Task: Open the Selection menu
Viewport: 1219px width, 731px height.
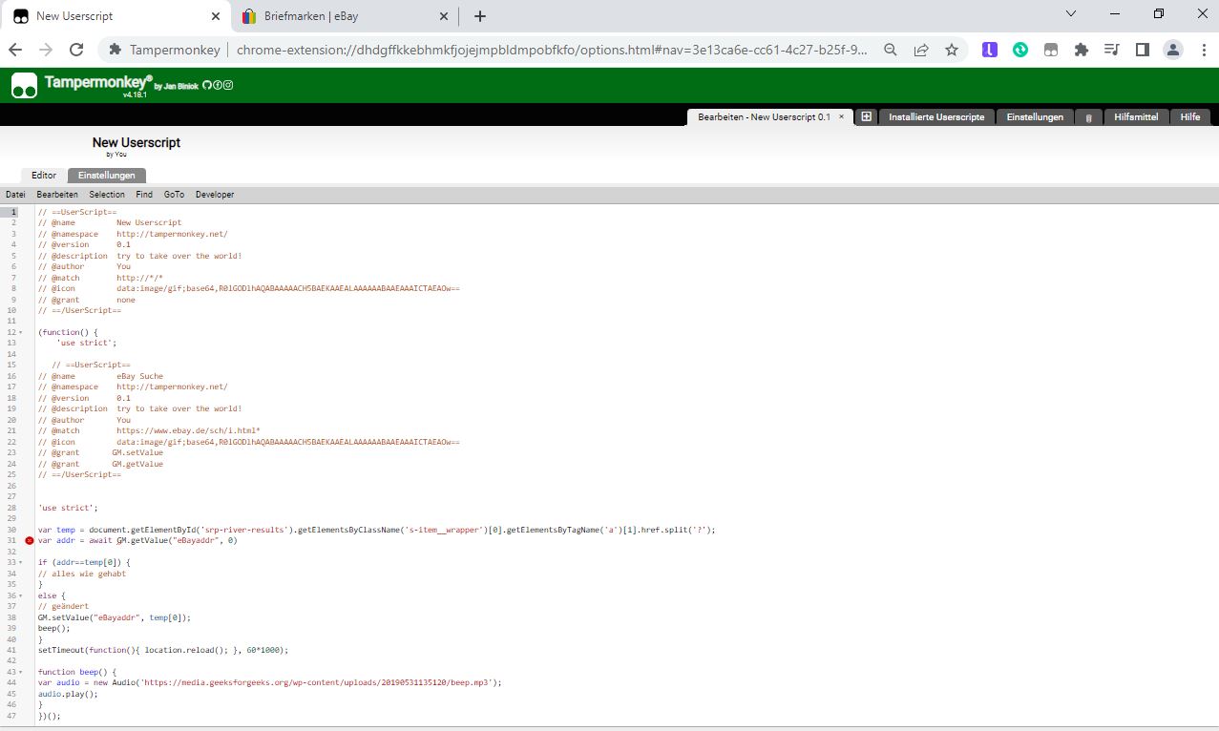Action: point(107,195)
